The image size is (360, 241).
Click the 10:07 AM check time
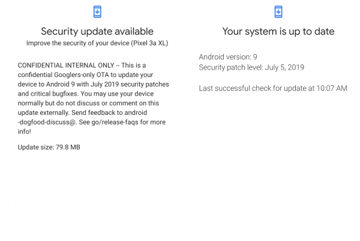(332, 88)
